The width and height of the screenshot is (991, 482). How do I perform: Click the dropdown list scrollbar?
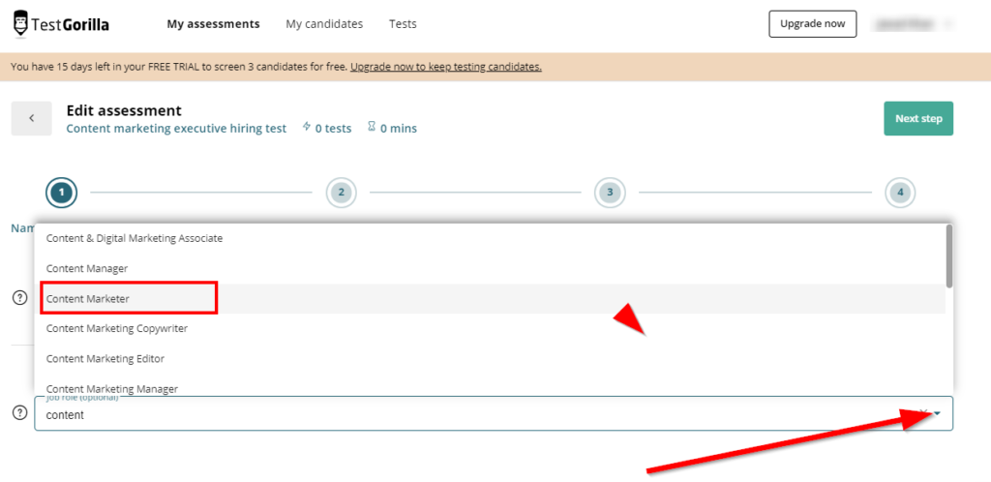coord(948,256)
